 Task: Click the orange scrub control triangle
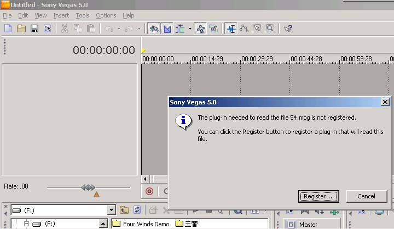point(96,195)
